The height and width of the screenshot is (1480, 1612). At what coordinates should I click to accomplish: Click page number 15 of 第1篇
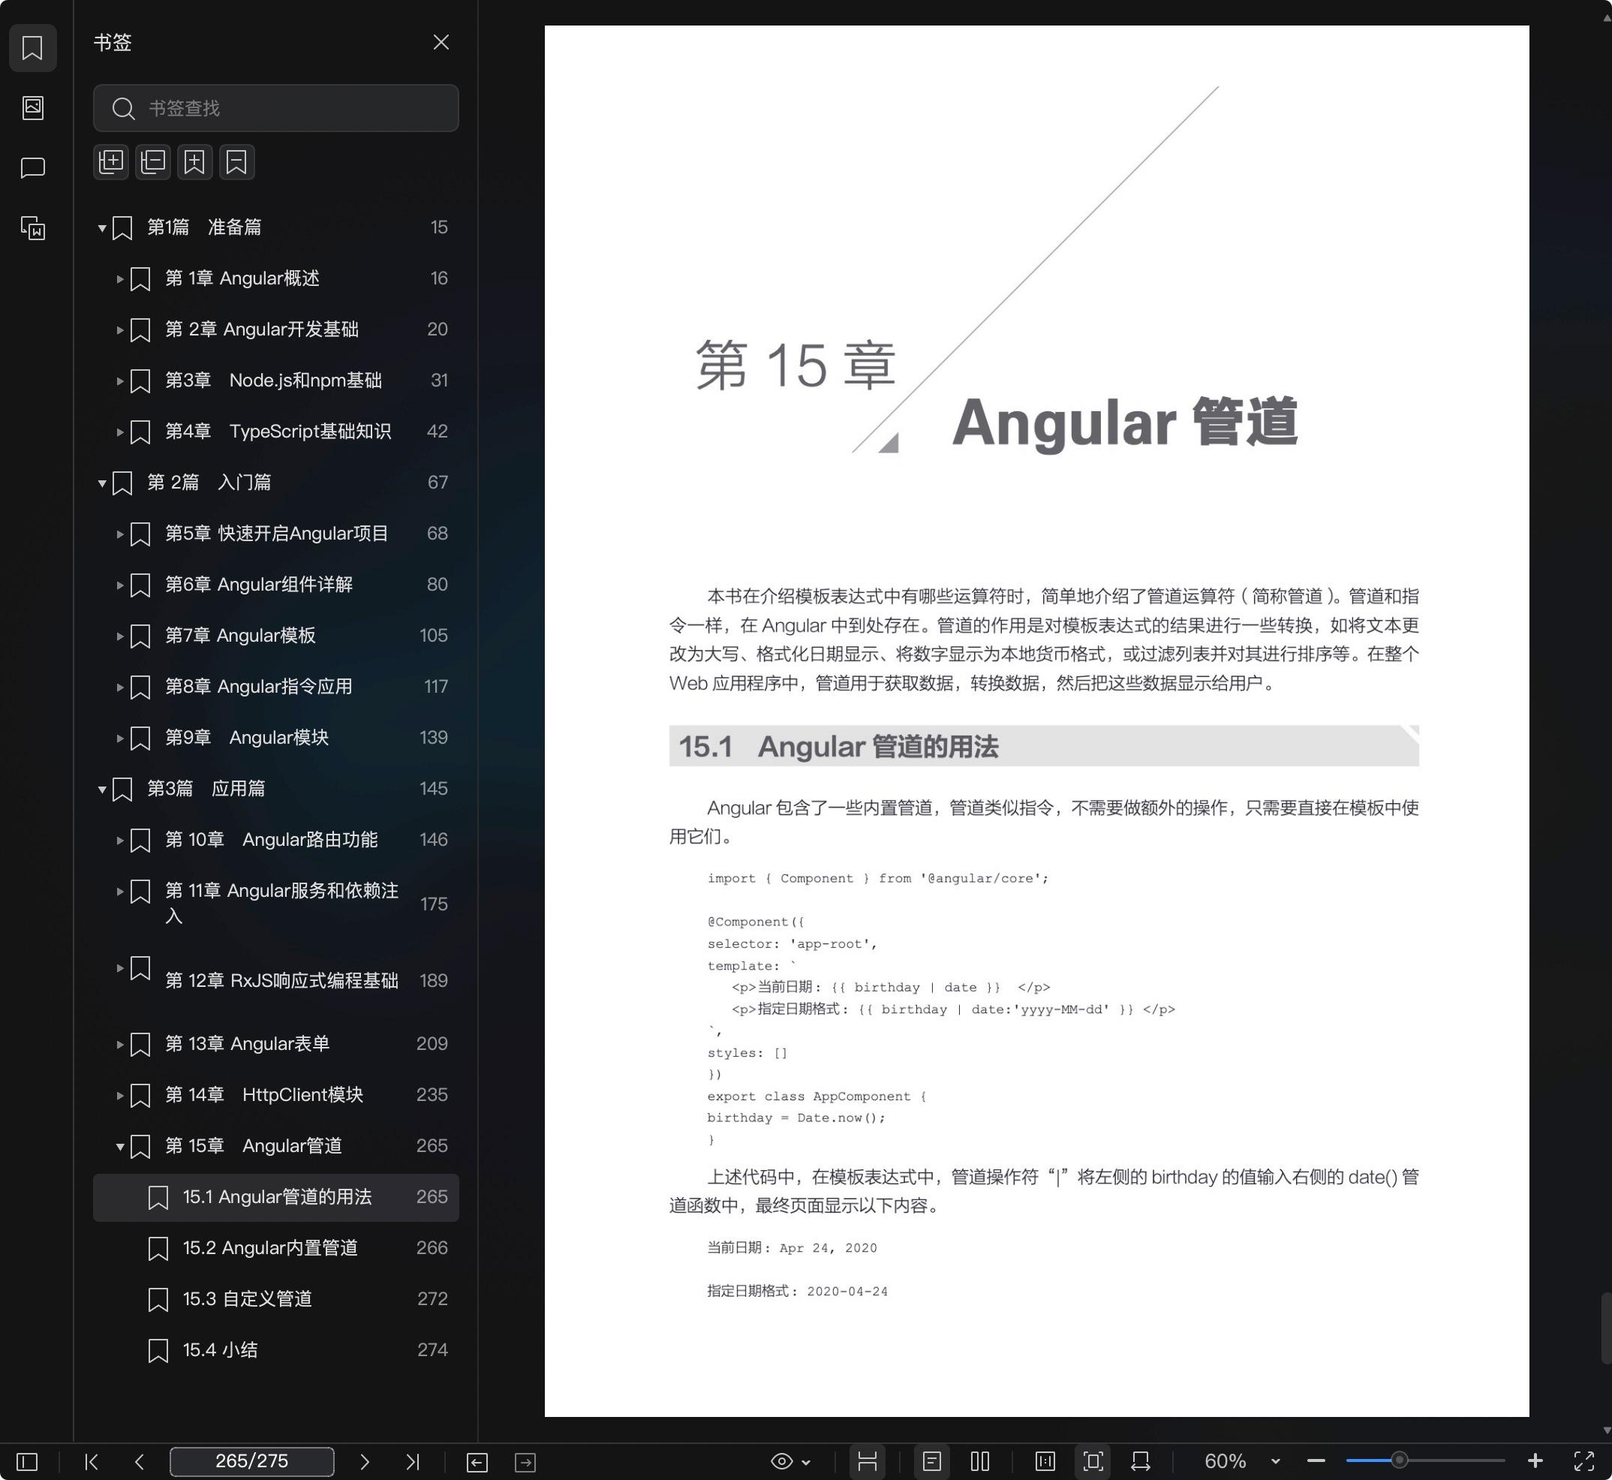pos(439,227)
